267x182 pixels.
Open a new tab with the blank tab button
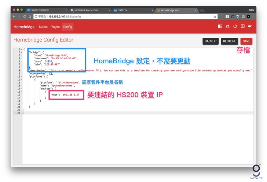pos(202,11)
